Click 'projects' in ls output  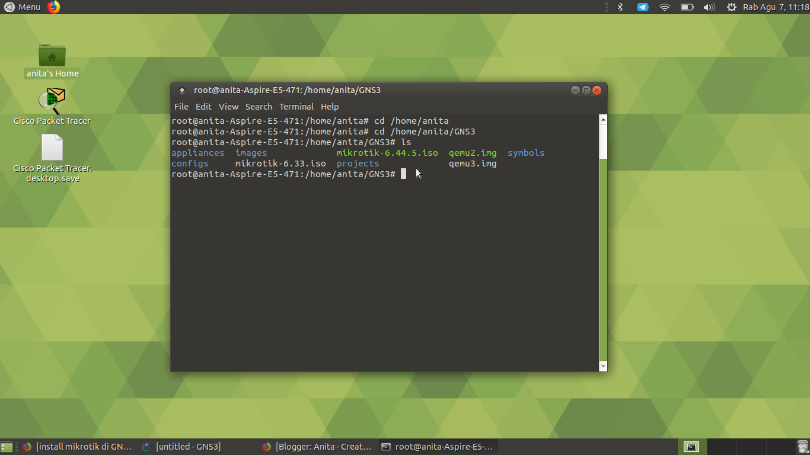[358, 164]
